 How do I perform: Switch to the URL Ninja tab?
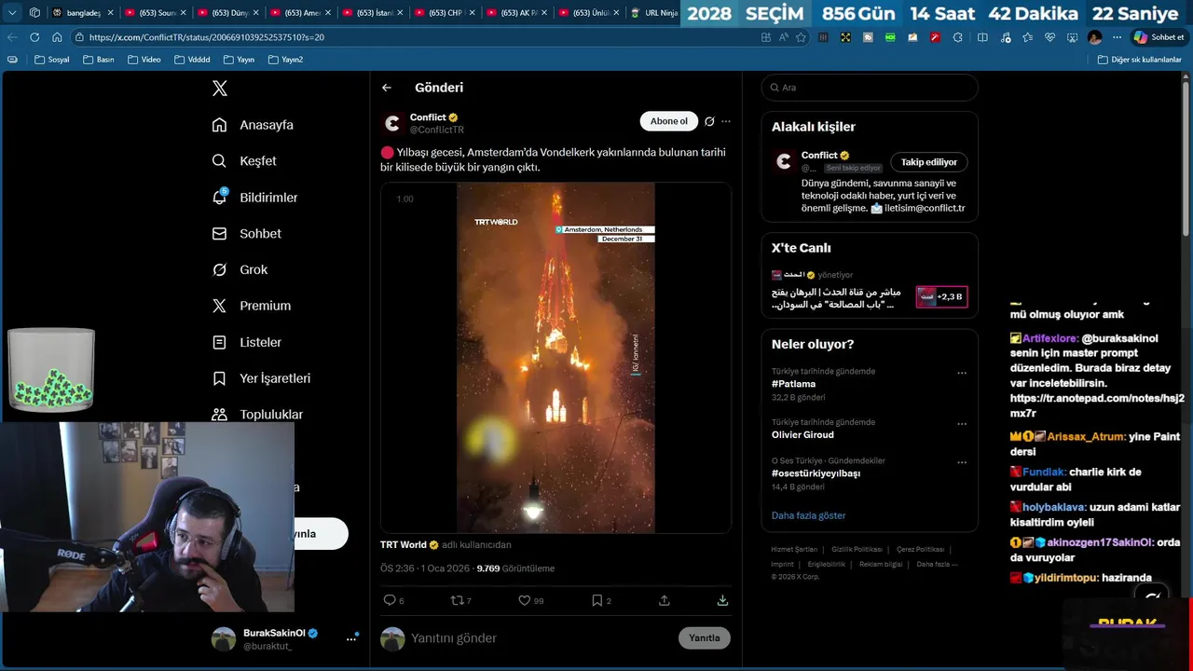coord(653,13)
